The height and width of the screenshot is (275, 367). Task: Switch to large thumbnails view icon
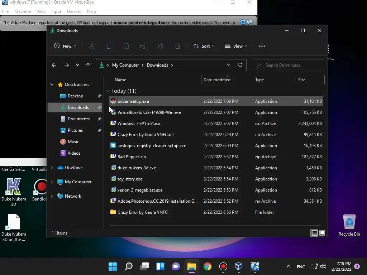click(x=322, y=233)
